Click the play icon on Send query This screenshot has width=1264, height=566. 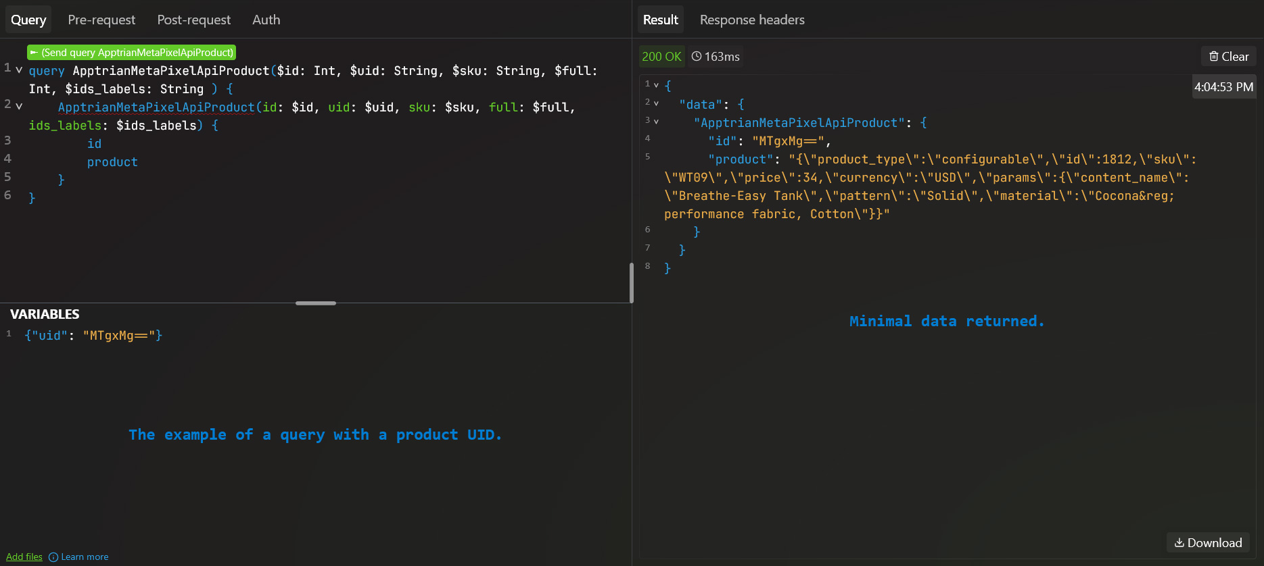[34, 53]
